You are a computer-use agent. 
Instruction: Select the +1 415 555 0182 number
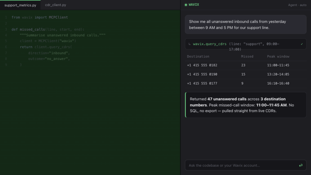[202, 65]
